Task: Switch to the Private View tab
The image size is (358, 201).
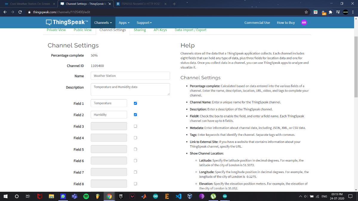Action: point(56,30)
